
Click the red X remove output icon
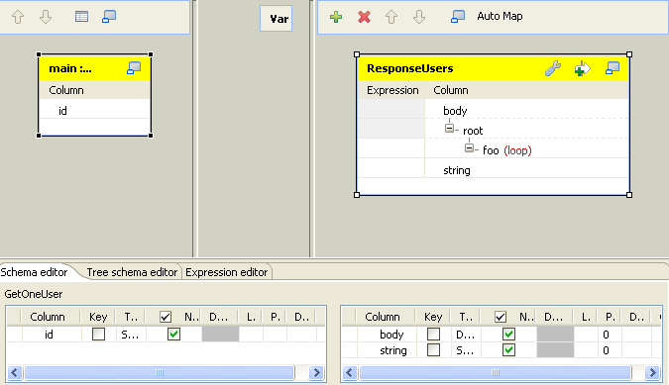[364, 17]
